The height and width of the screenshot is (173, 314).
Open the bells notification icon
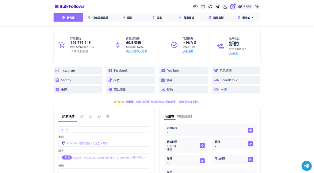pos(210,7)
